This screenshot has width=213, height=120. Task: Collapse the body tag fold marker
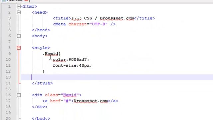tap(19, 36)
